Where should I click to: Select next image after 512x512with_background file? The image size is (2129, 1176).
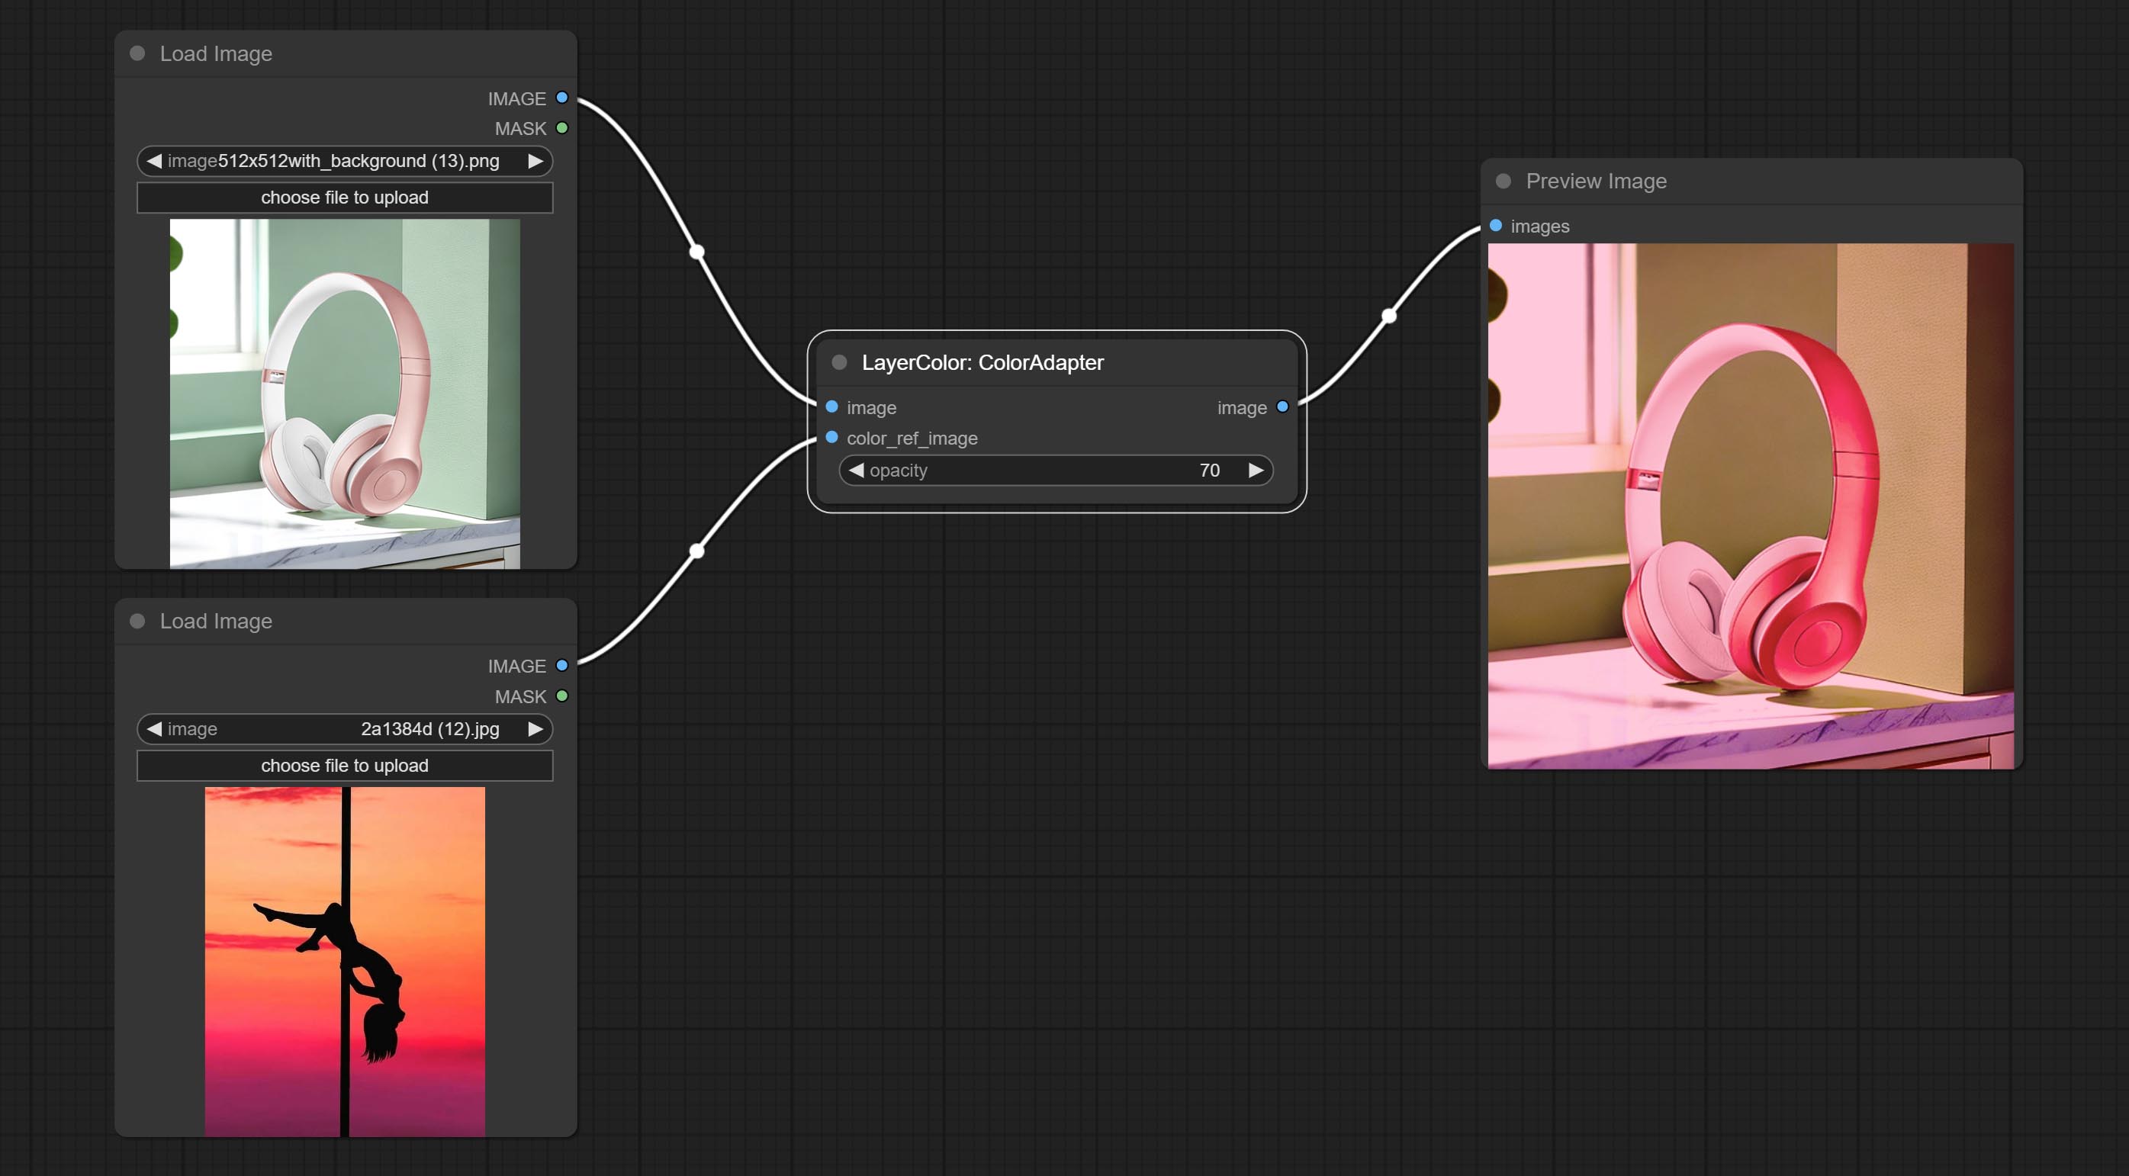[x=535, y=161]
